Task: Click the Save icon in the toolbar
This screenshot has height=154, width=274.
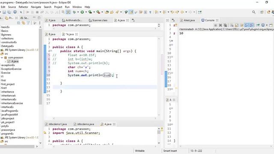Action: pos(4,12)
